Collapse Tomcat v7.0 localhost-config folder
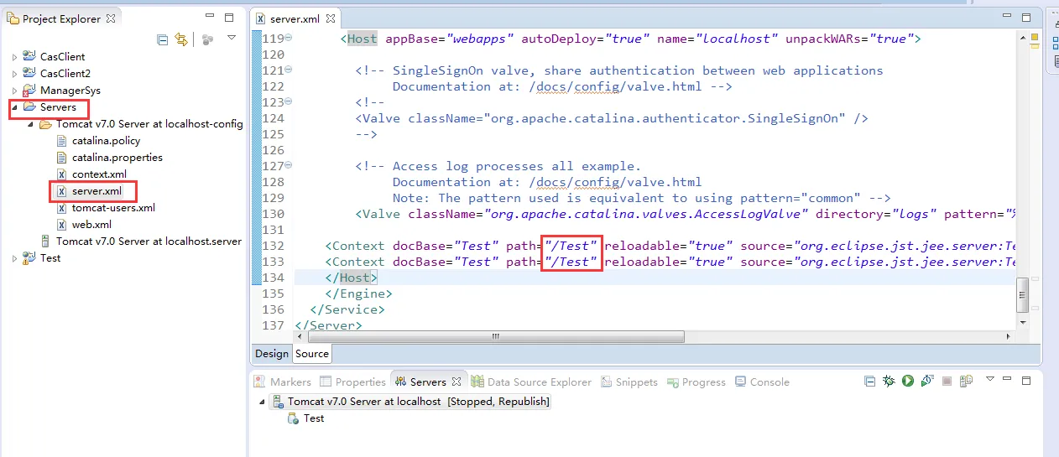Viewport: 1059px width, 457px height. click(30, 124)
